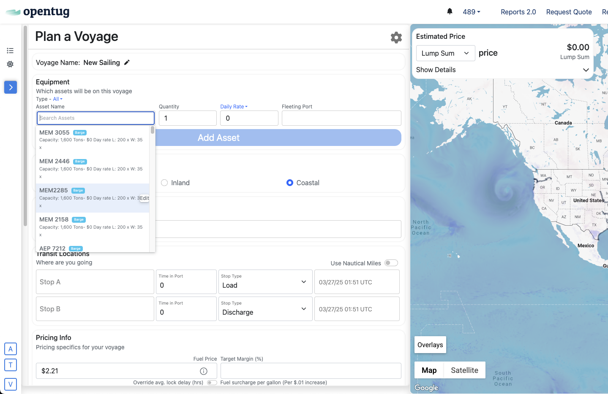Open Reports 2.0 from the top menu
The image size is (608, 394).
(x=518, y=12)
